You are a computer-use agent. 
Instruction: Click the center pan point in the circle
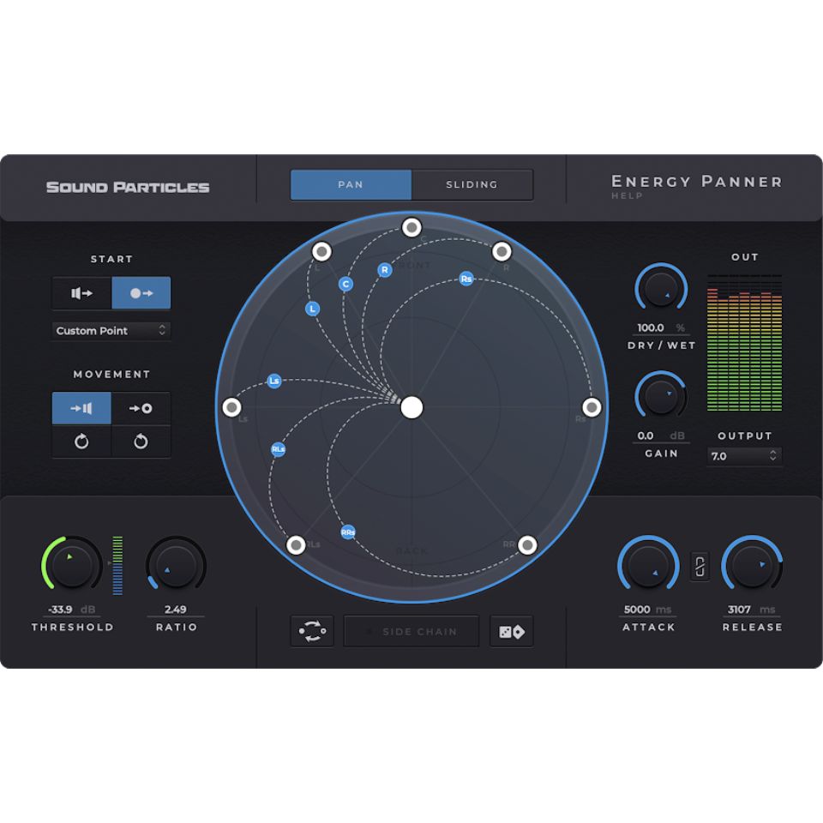[411, 408]
